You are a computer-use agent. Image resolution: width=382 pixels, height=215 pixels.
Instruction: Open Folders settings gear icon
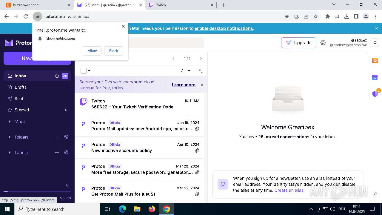click(x=66, y=137)
